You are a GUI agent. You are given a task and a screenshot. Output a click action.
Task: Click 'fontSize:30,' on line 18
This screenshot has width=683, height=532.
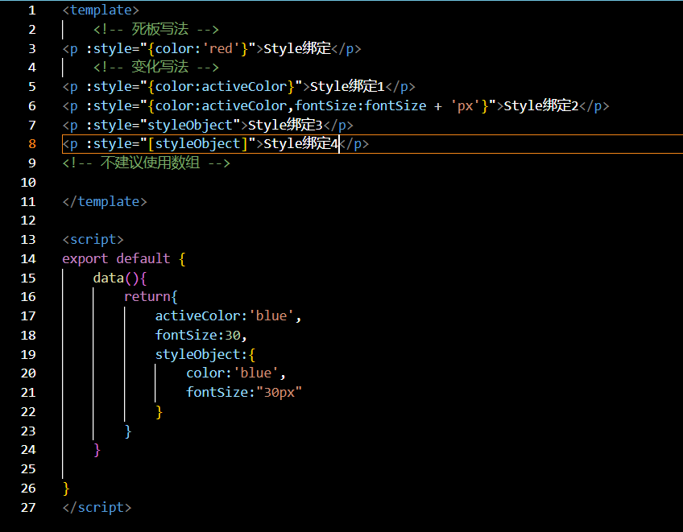[201, 336]
